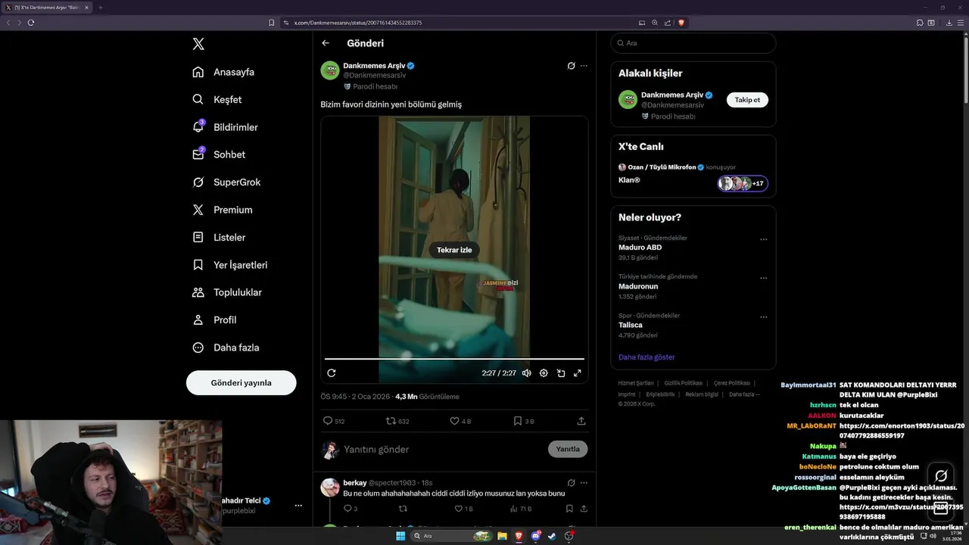Image resolution: width=969 pixels, height=545 pixels.
Task: Open three-dot menu on berkay's reply
Action: point(584,482)
